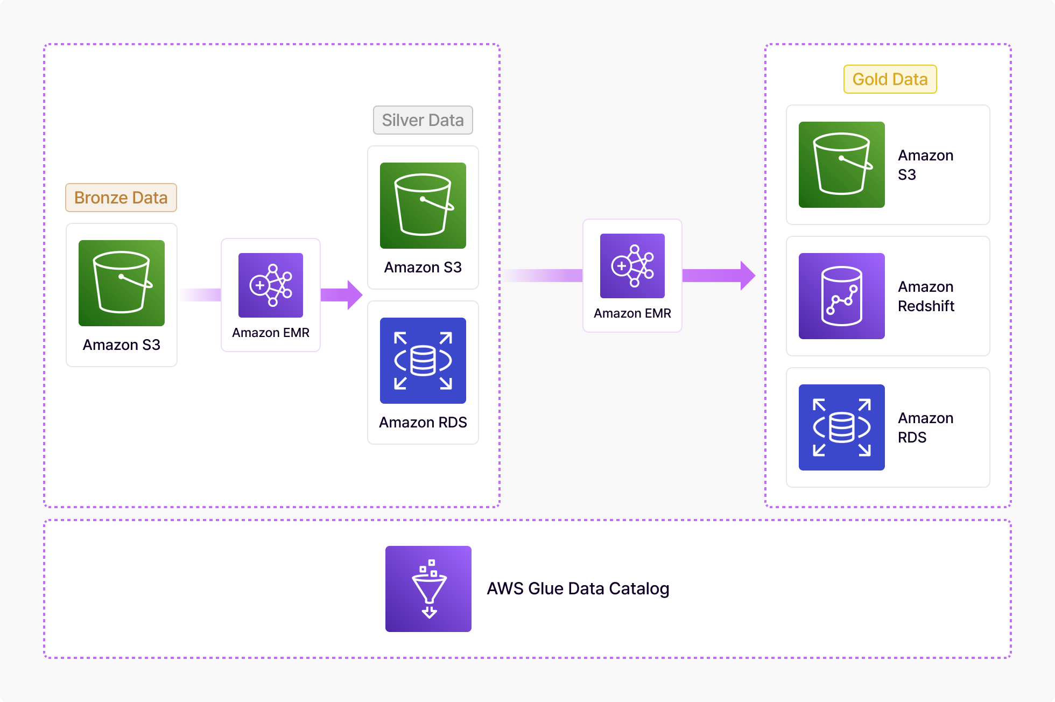The width and height of the screenshot is (1055, 702).
Task: Click the Amazon EMR icon next to Bronze S3
Action: pos(271,285)
